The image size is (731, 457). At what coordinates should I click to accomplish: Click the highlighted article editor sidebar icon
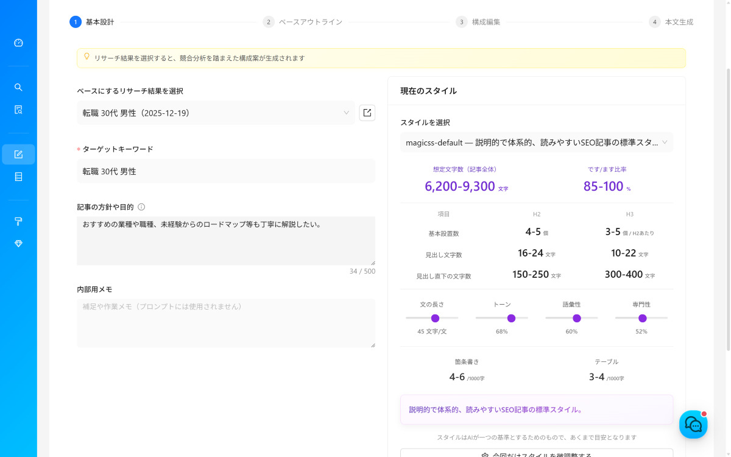18,154
